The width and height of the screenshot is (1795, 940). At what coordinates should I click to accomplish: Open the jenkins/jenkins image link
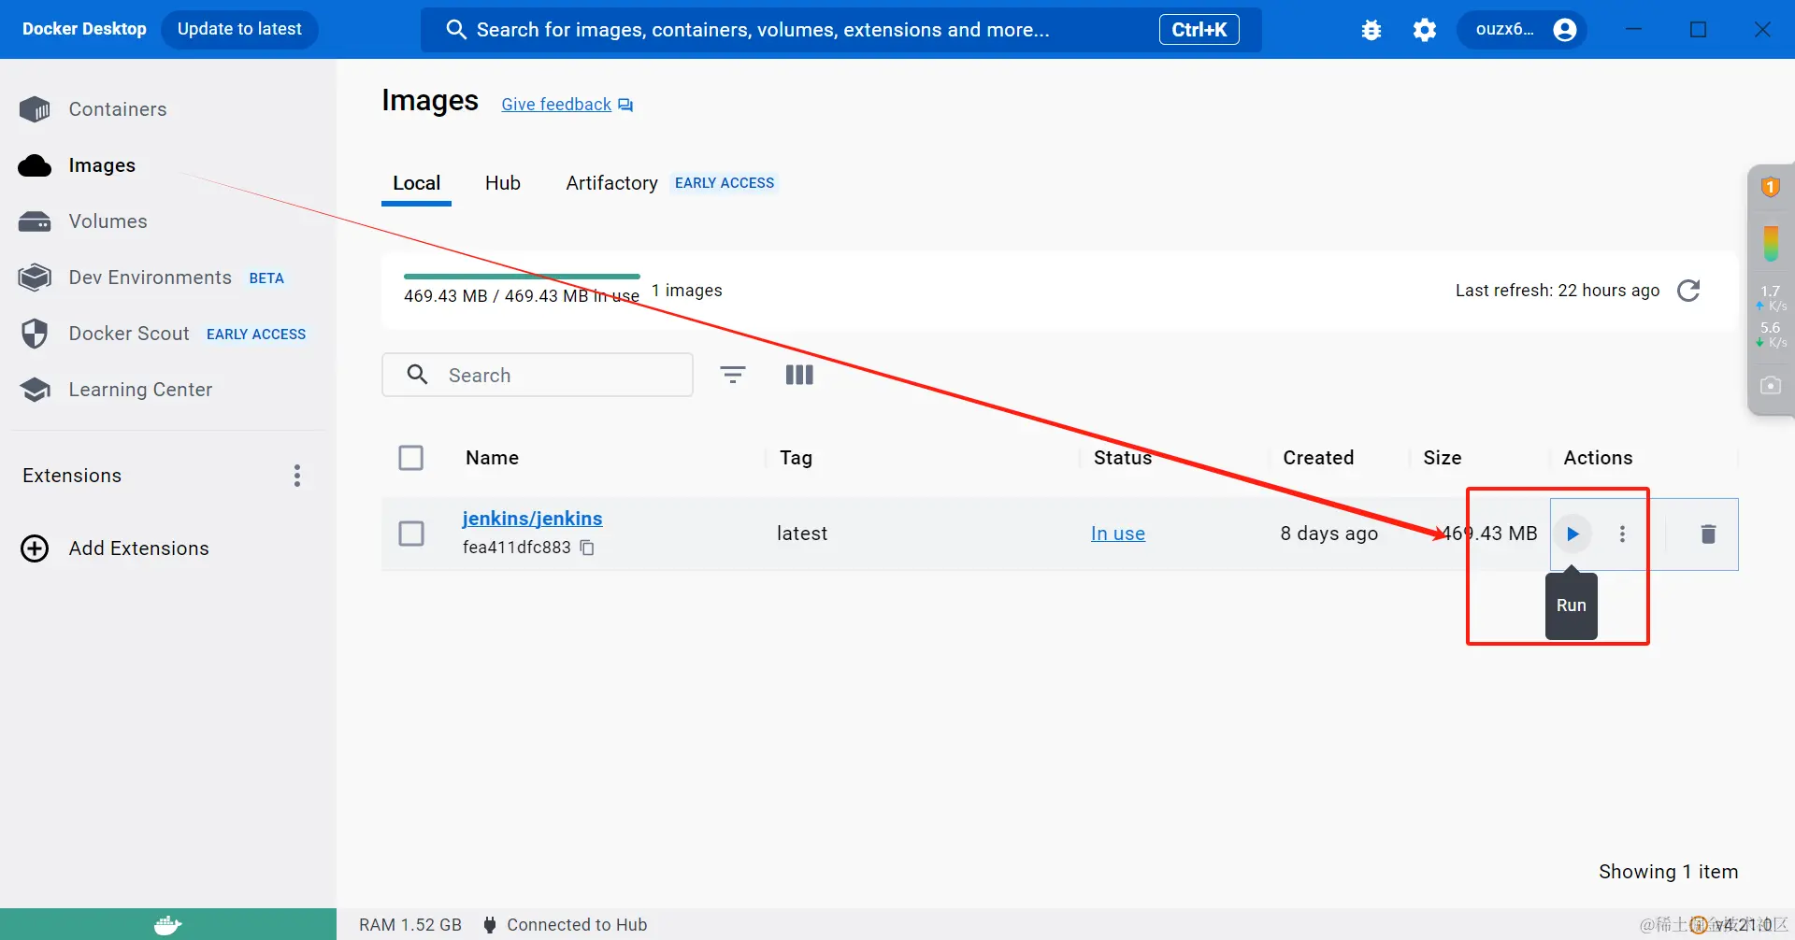(532, 519)
